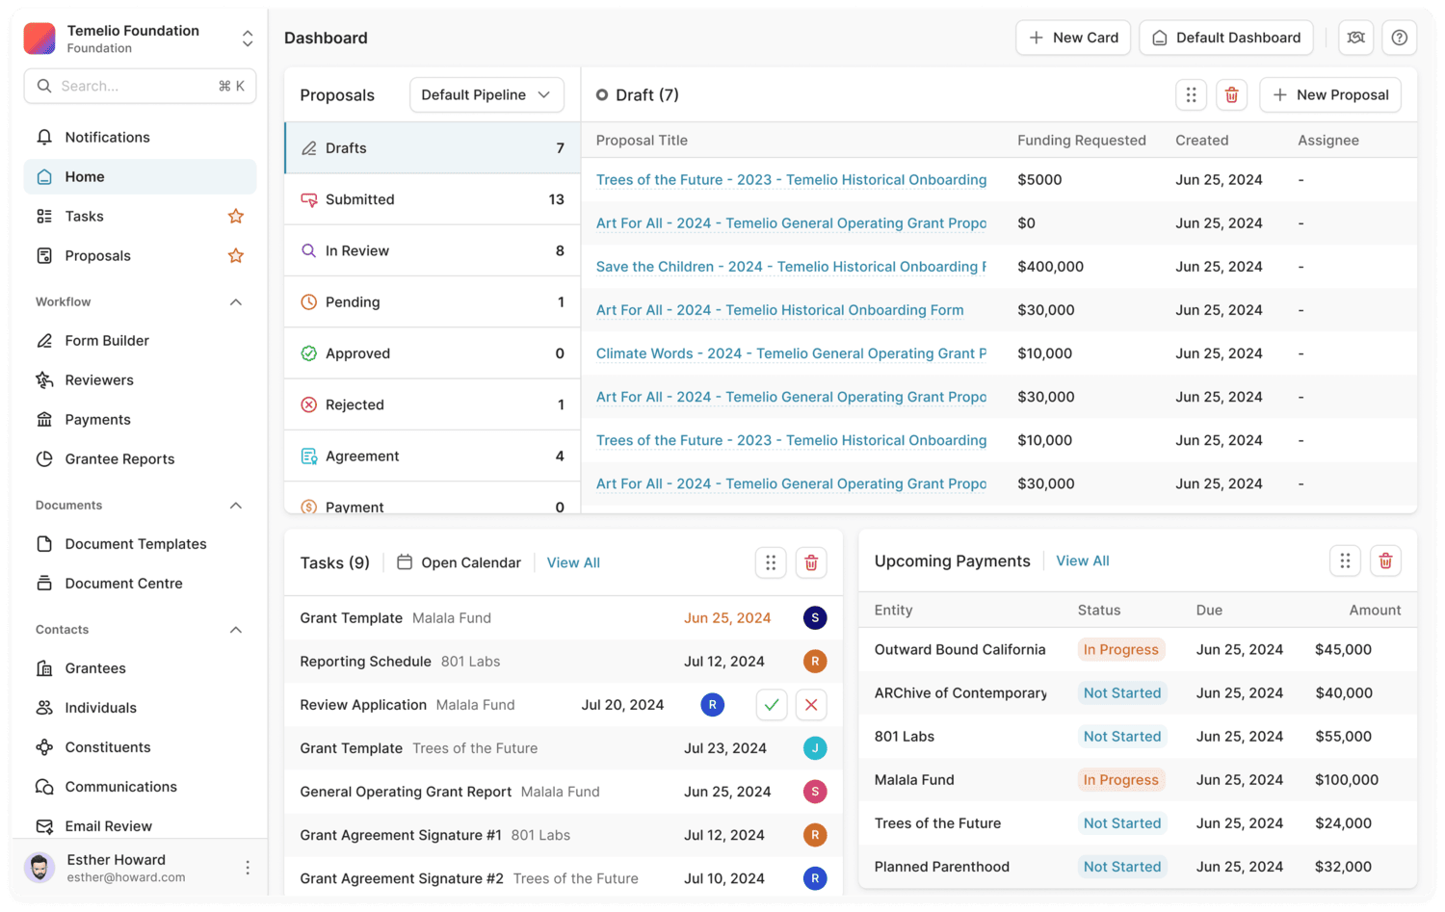Open the Default Pipeline dropdown
The height and width of the screenshot is (912, 1445).
click(486, 94)
